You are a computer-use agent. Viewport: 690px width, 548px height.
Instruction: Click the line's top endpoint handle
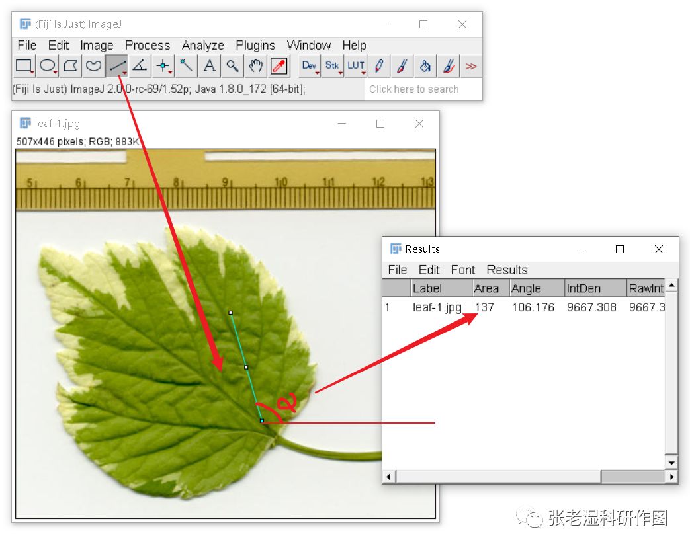tap(231, 313)
